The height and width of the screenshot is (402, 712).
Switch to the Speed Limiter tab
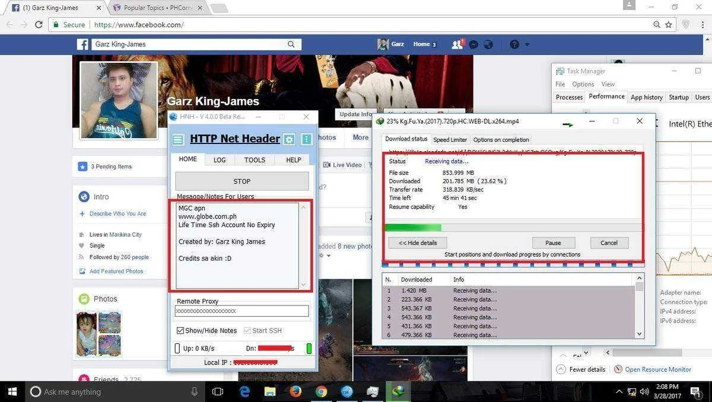pos(450,140)
